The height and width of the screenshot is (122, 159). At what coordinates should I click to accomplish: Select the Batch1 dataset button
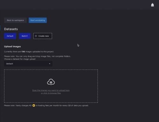pyautogui.click(x=25, y=36)
